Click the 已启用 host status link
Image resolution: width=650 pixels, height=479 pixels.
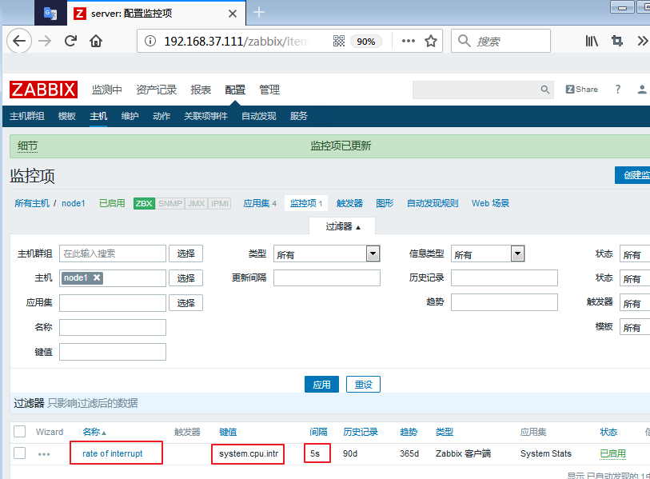click(112, 203)
